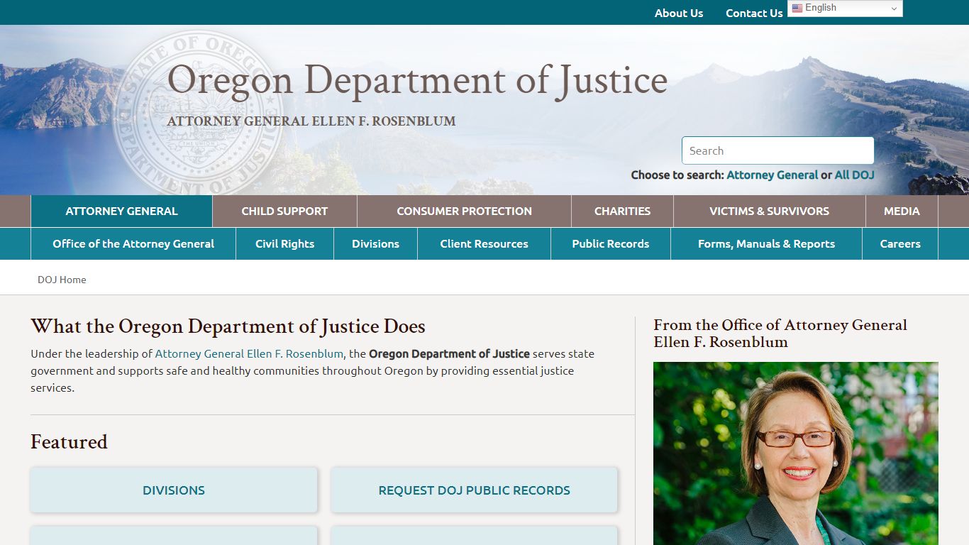The image size is (969, 545).
Task: Select the Child Support tab
Action: [x=284, y=211]
